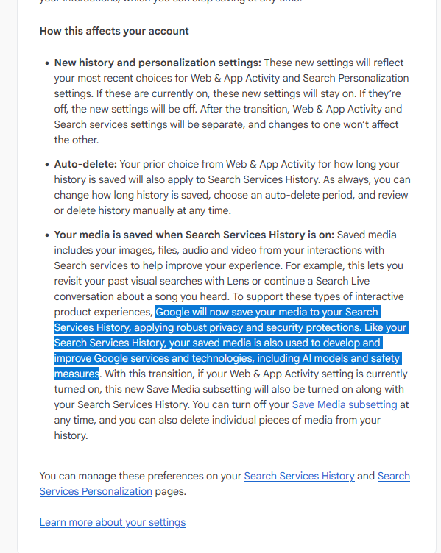The width and height of the screenshot is (441, 553).
Task: Click the bold "Auto-delete:" label
Action: 85,164
